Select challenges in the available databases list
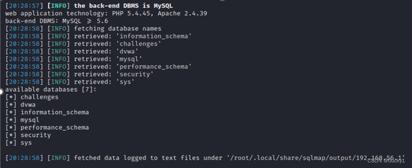 pyautogui.click(x=39, y=97)
